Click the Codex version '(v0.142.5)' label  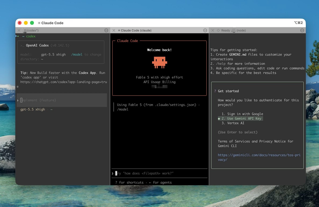point(60,45)
